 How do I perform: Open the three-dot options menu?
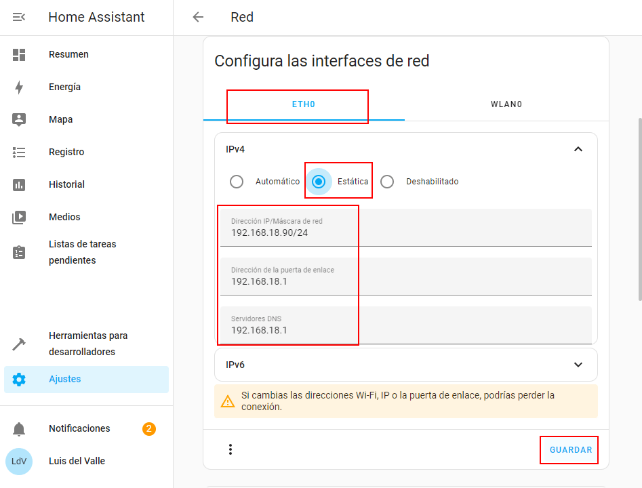[x=230, y=449]
